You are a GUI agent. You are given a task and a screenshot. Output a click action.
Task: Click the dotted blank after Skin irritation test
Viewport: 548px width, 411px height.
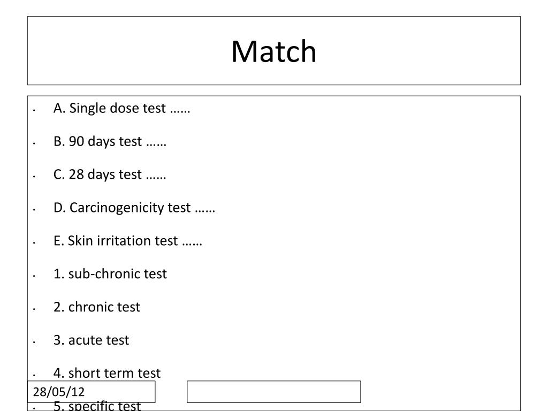click(192, 244)
